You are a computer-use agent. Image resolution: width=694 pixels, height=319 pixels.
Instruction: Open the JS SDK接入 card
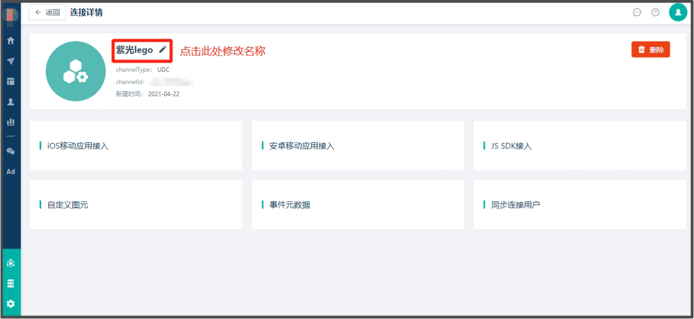click(579, 145)
